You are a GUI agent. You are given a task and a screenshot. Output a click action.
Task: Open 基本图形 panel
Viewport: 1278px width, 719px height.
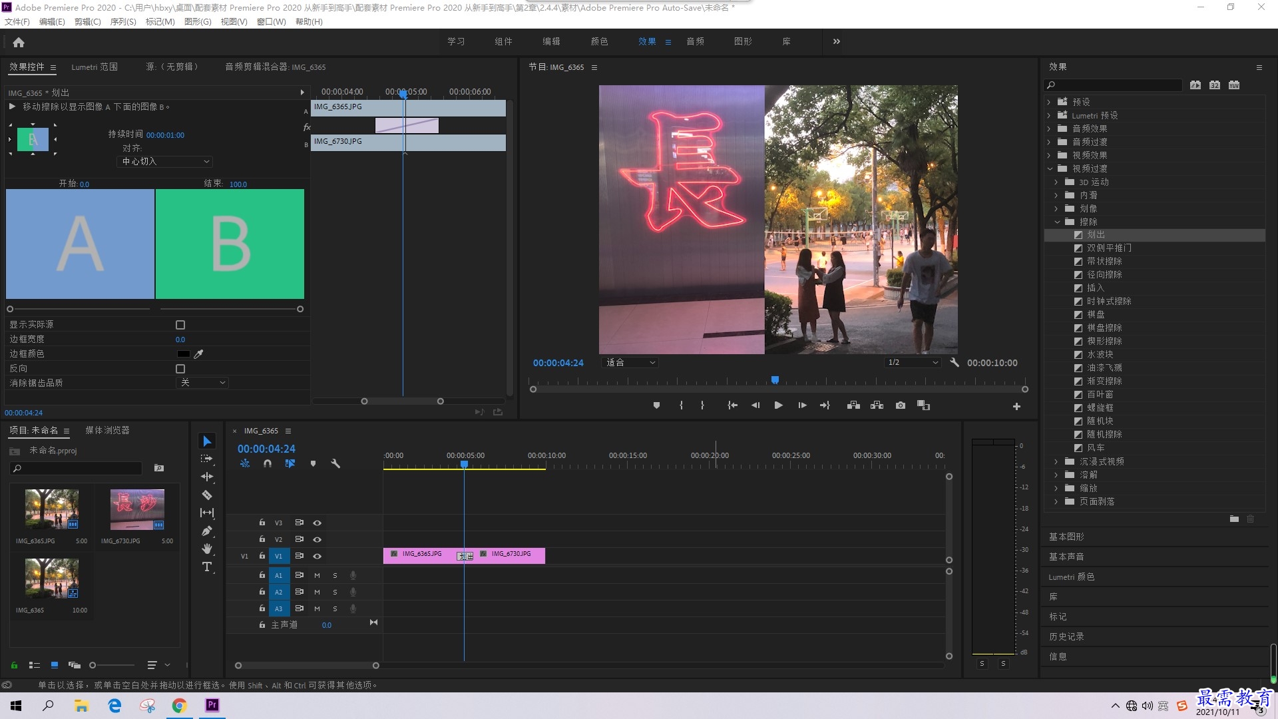[1067, 537]
